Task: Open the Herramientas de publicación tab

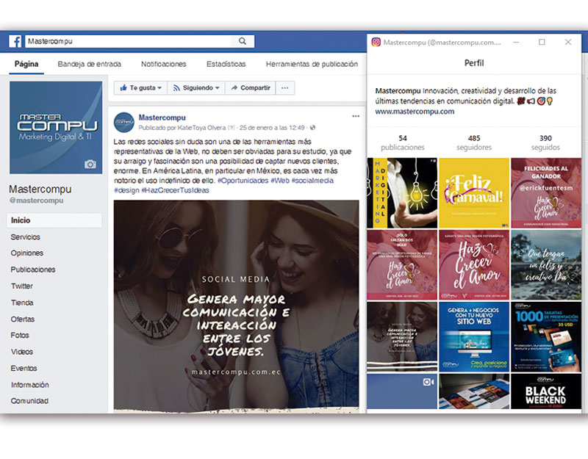Action: [x=312, y=64]
